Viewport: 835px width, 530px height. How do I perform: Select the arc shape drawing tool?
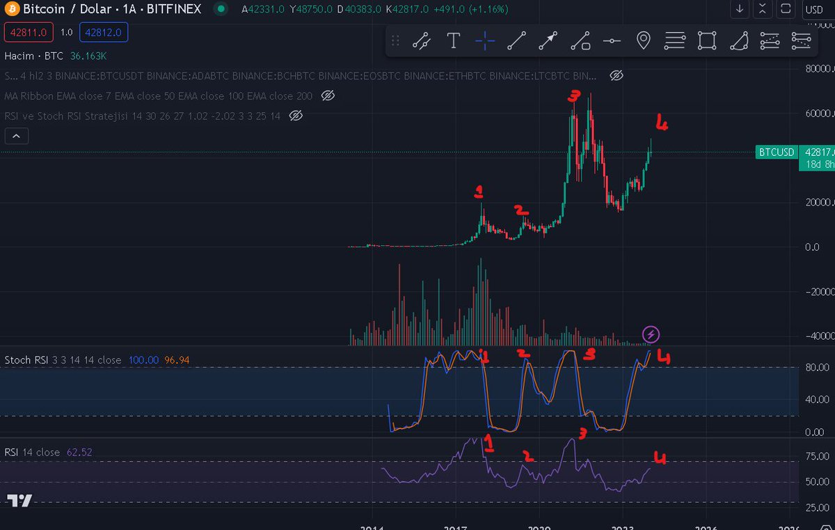tap(738, 42)
